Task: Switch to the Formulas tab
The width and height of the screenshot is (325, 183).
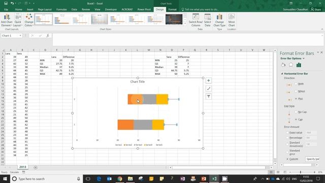Action: click(x=61, y=10)
